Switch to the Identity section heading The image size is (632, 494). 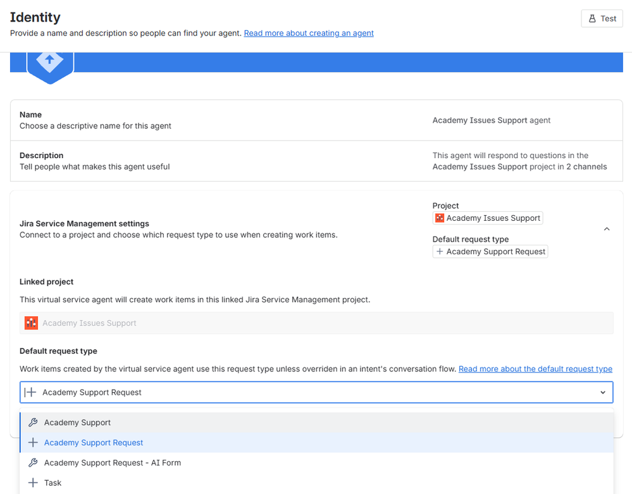(35, 17)
